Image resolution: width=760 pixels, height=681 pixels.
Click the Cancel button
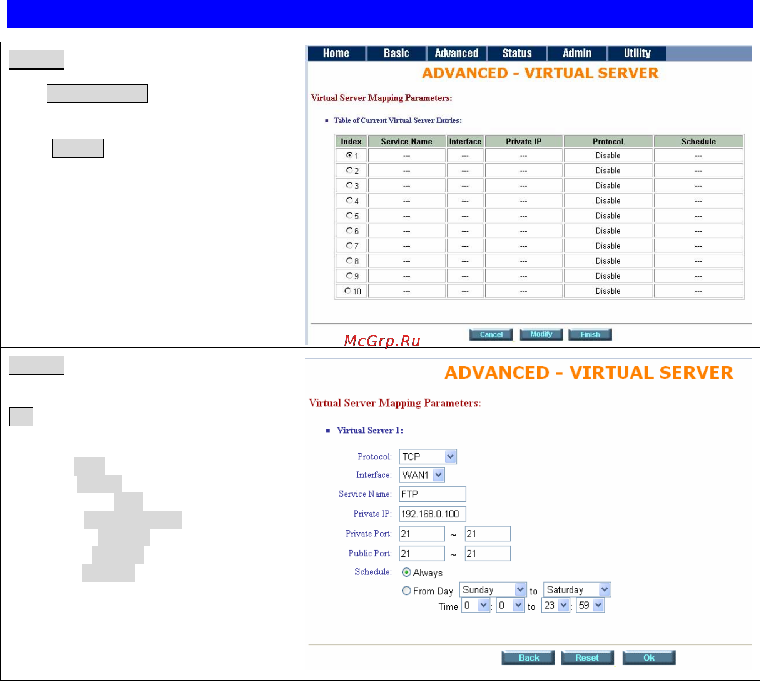point(491,334)
